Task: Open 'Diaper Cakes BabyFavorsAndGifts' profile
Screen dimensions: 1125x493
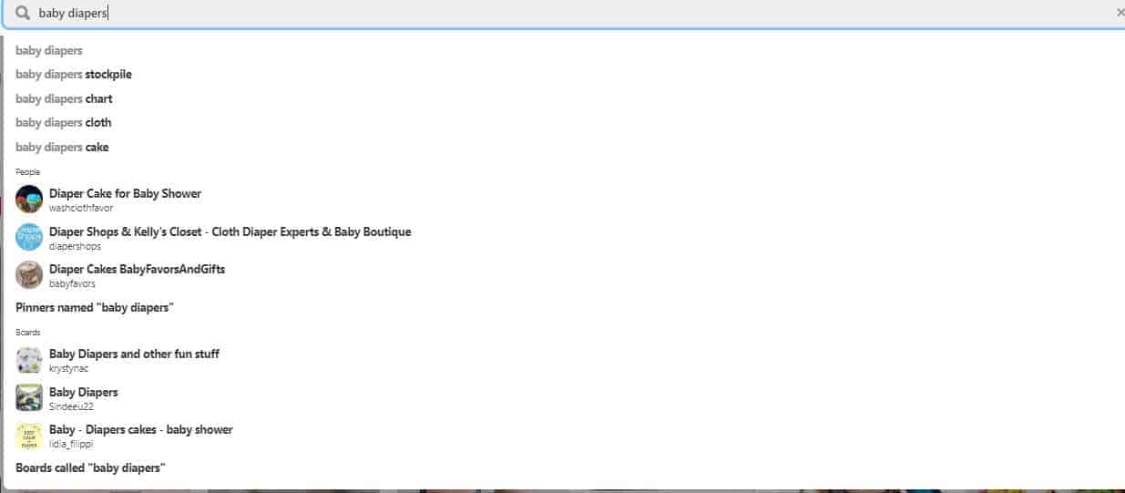Action: 137,269
